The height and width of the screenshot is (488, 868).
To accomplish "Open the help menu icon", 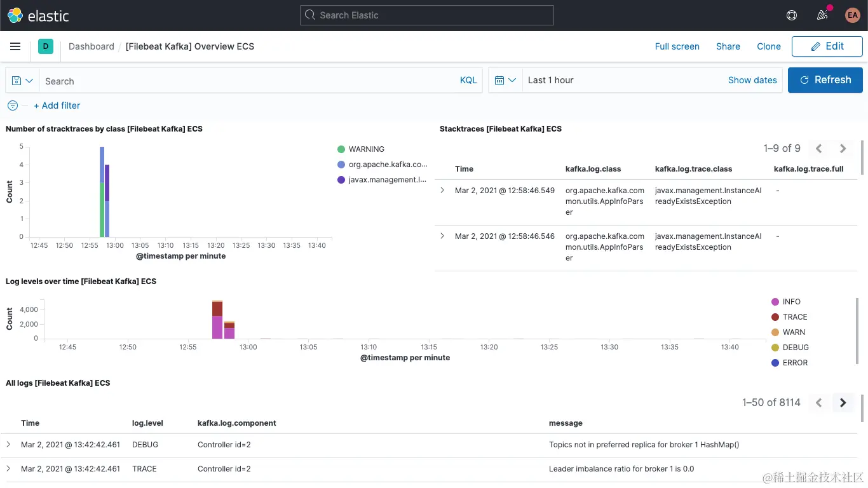I will (x=791, y=15).
